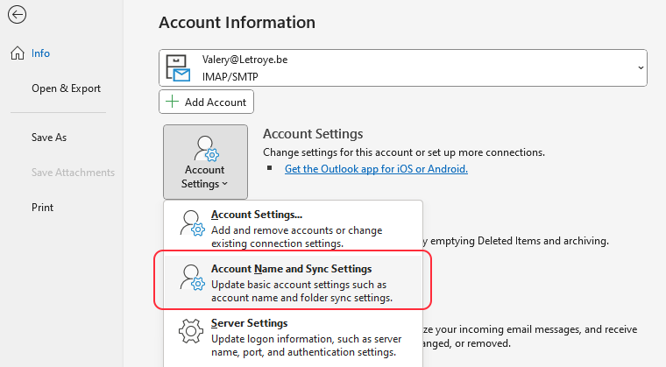Go to Open & Export
This screenshot has width=666, height=367.
[x=66, y=88]
